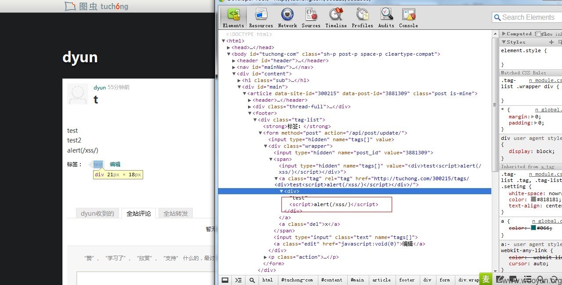Viewport: 562px width, 285px height.
Task: Click the comment text box on the page
Action: [x=145, y=278]
